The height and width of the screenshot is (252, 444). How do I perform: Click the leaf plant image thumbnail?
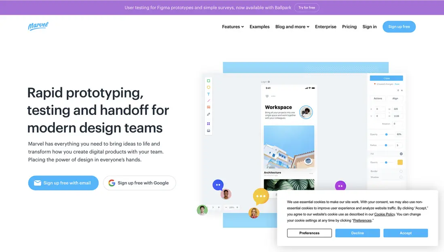point(289,184)
